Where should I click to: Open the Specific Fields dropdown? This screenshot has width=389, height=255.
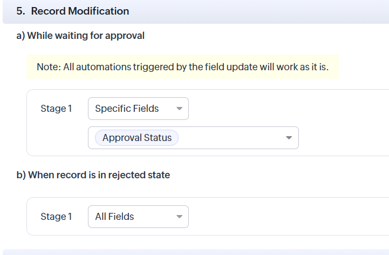[138, 109]
